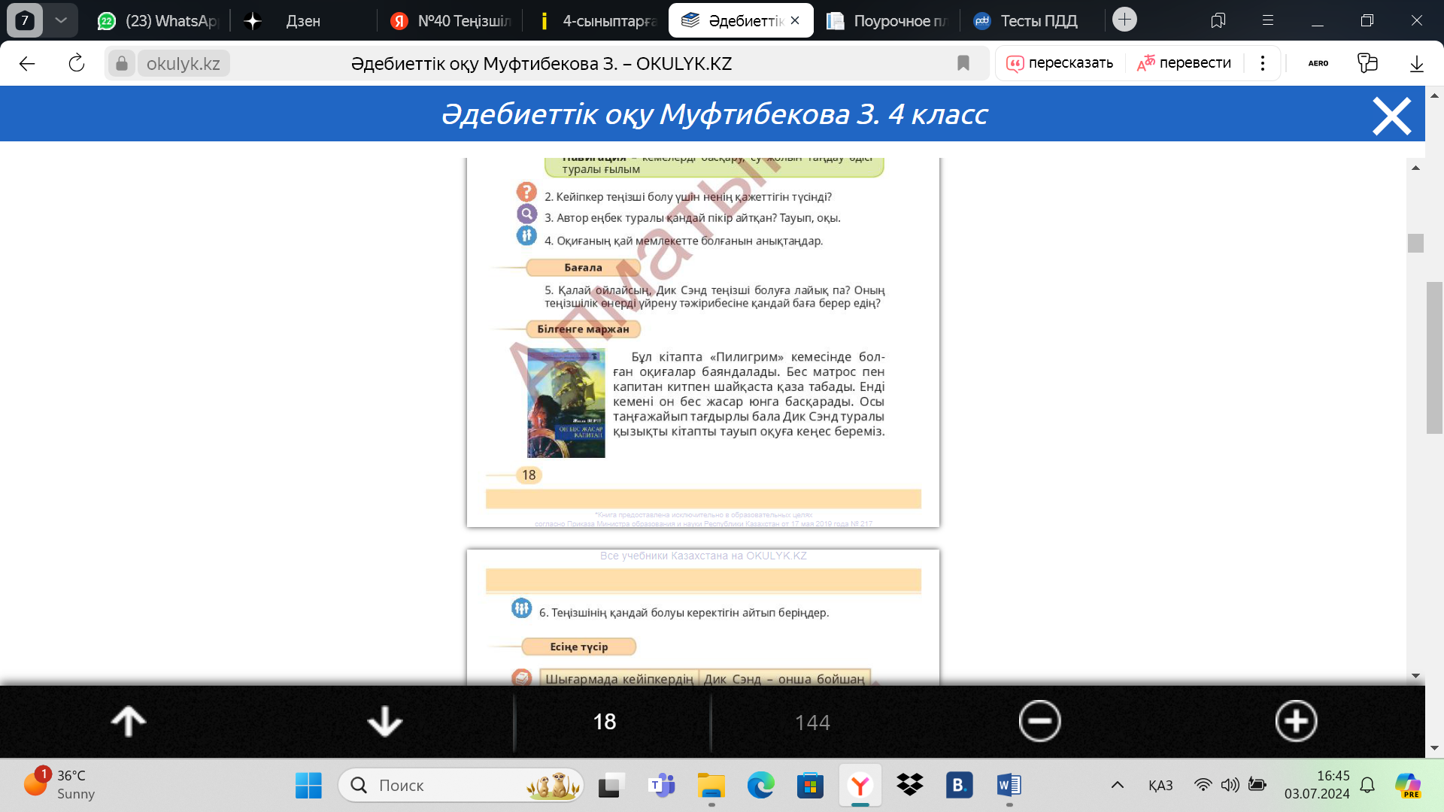Show hidden system tray icons
1444x812 pixels.
pyautogui.click(x=1118, y=785)
